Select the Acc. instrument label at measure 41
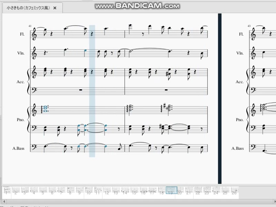 (20, 82)
